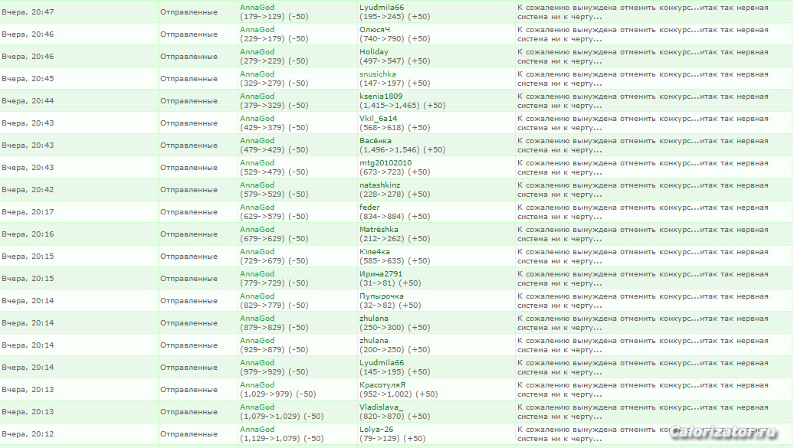
Task: Click AnnaGod sender in the 20:47 row
Action: tap(257, 8)
